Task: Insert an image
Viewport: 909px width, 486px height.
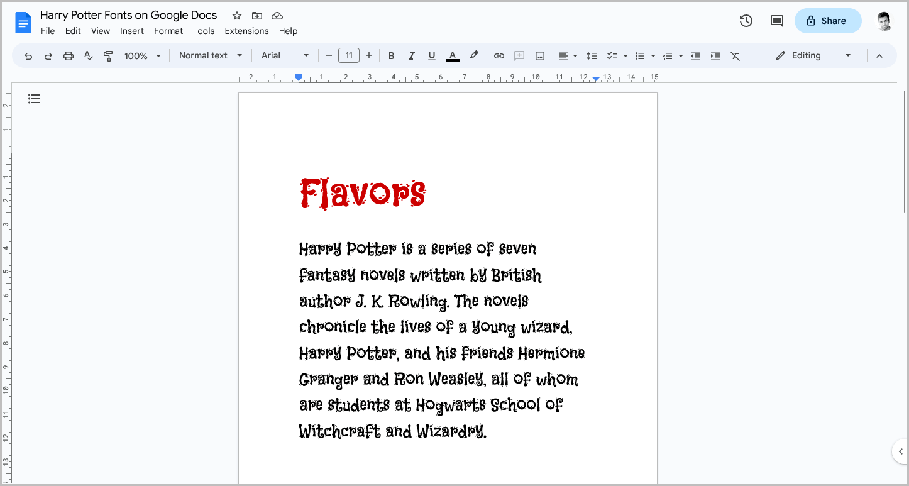Action: click(x=539, y=55)
